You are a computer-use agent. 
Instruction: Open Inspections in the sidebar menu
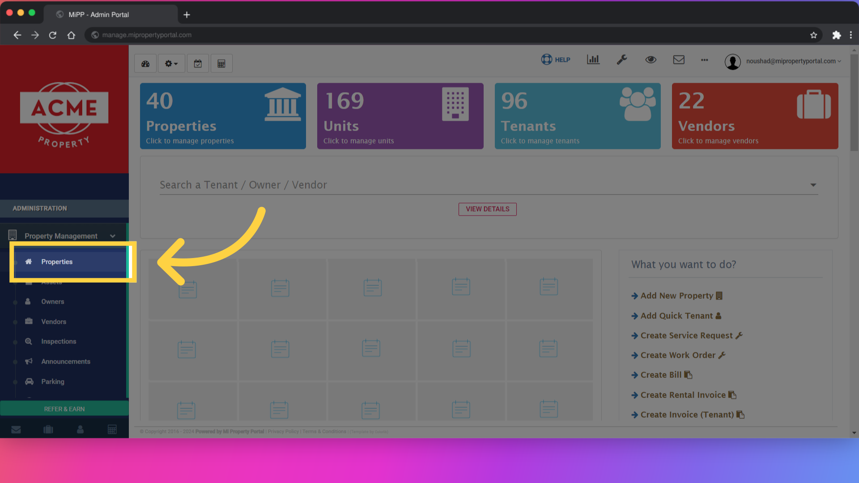59,341
